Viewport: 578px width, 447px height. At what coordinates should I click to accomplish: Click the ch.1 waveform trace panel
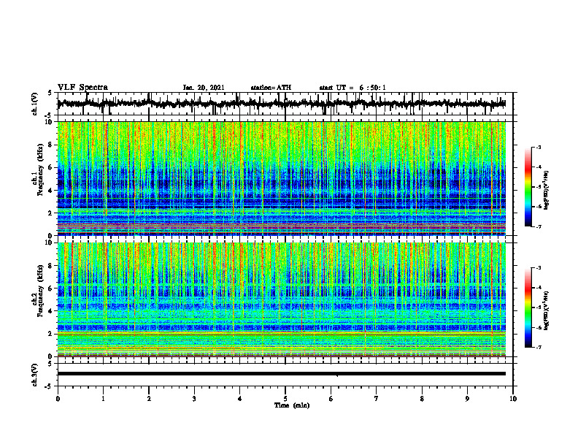(x=285, y=104)
